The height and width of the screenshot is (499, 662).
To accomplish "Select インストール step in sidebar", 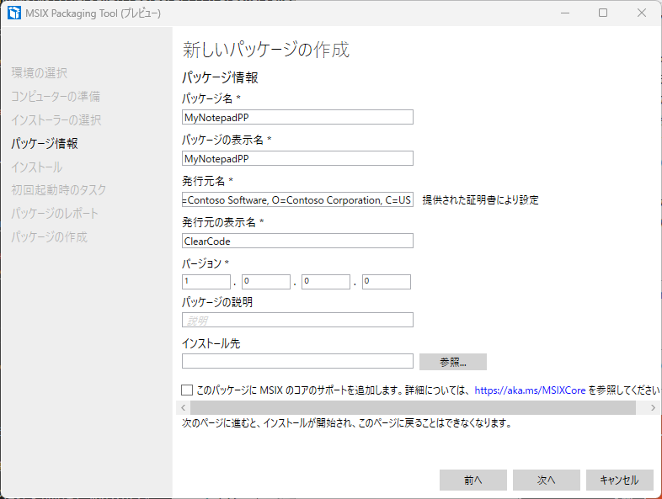I will point(36,167).
